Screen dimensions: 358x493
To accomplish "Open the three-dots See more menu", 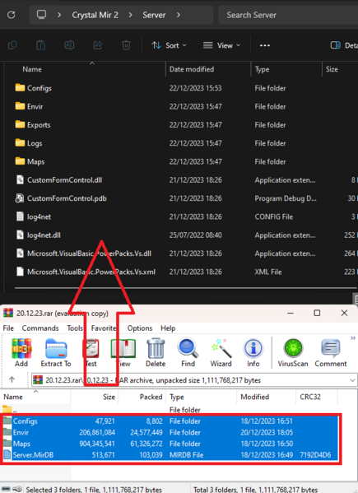I will pos(265,45).
